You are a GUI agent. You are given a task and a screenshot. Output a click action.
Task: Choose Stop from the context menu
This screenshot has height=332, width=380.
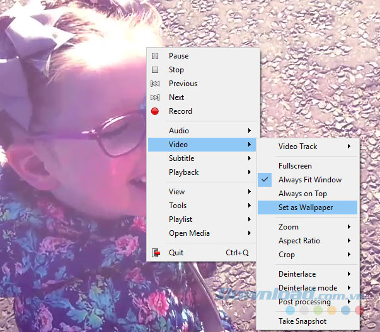click(x=202, y=70)
